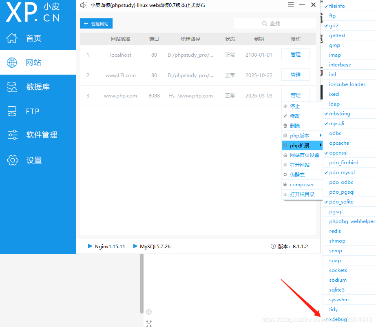Click the 数据库 database icon
This screenshot has height=327, width=376.
click(12, 87)
